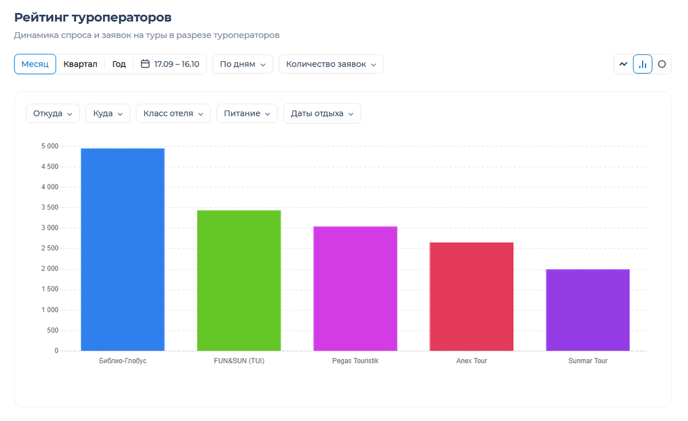688x421 pixels.
Task: Switch to pie chart view icon
Action: tap(662, 64)
